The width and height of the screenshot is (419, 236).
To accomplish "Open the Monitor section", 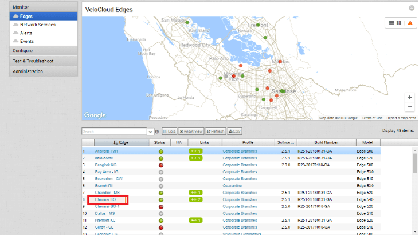I will pos(44,7).
